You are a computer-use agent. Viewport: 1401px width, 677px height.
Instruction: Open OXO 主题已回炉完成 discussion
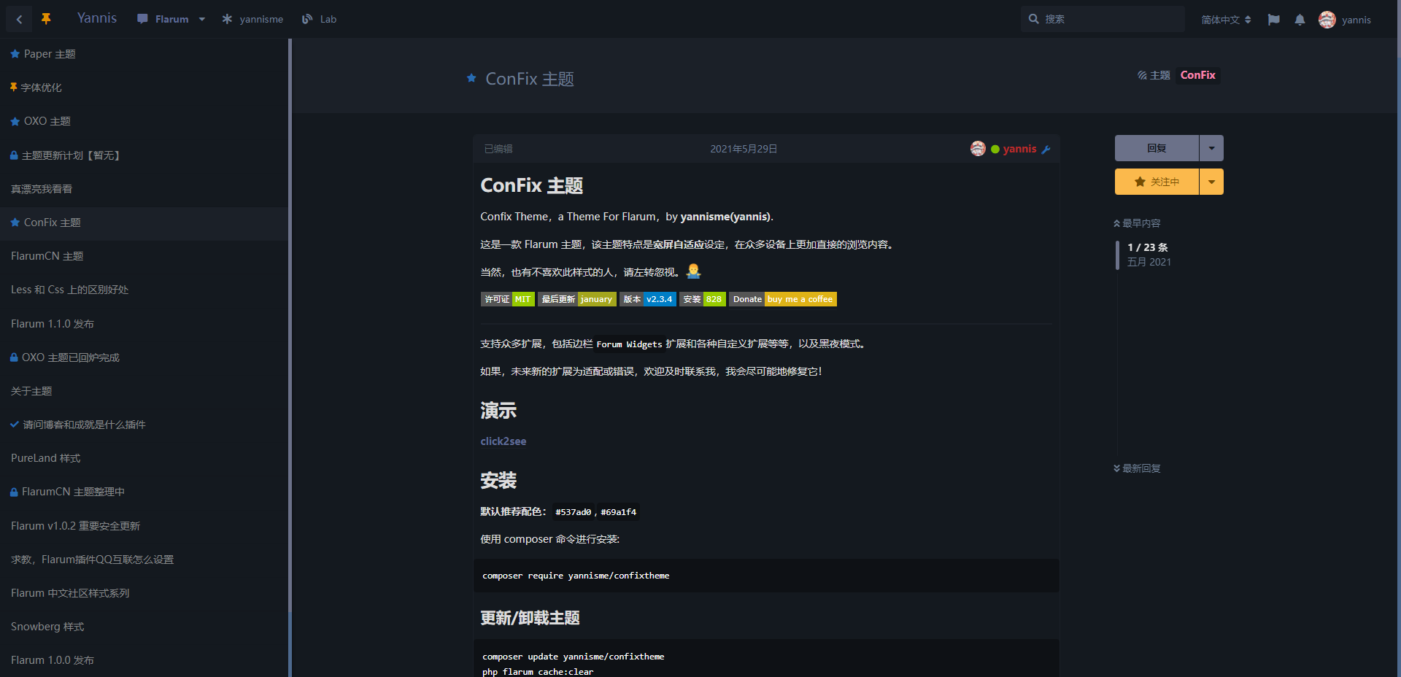pyautogui.click(x=144, y=357)
